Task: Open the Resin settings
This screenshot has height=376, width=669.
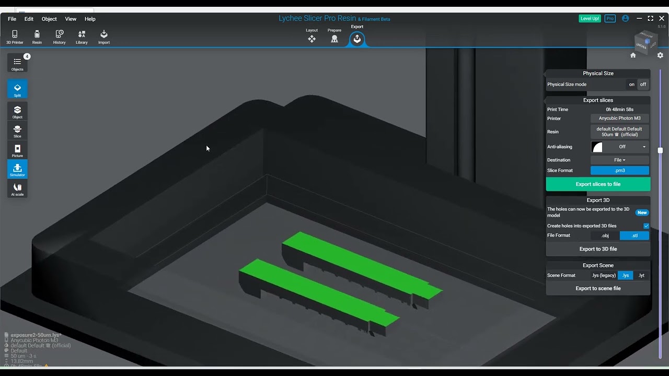Action: click(37, 37)
